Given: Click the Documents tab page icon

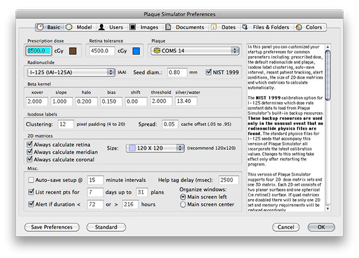Looking at the screenshot, I should coord(168,27).
